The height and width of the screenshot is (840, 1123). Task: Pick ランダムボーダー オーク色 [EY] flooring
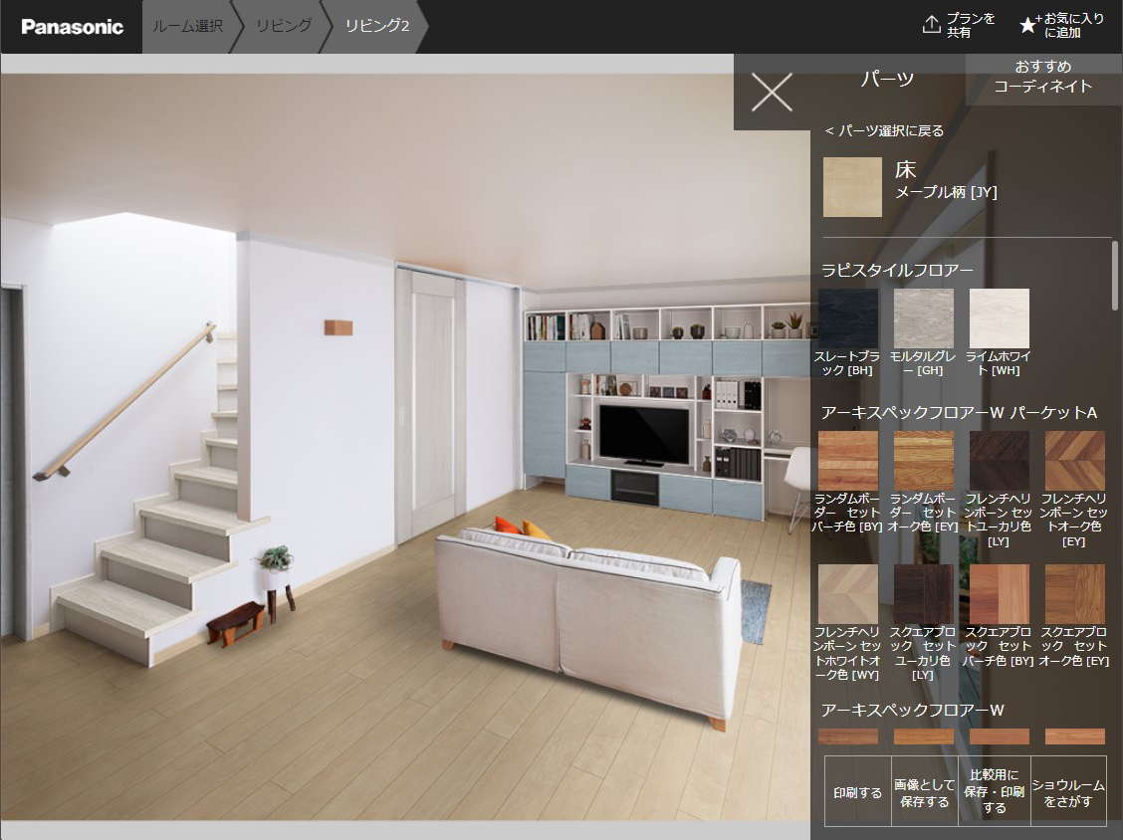(x=923, y=461)
